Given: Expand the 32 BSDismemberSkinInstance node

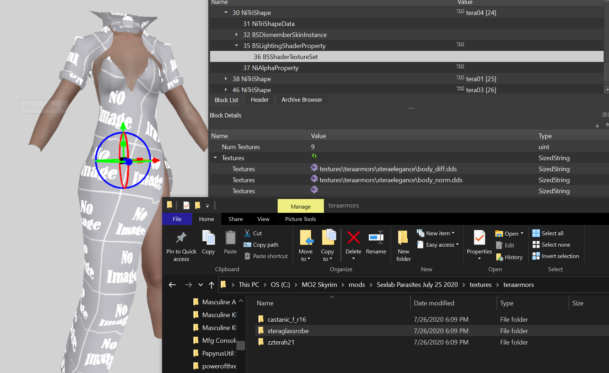Looking at the screenshot, I should tap(236, 35).
